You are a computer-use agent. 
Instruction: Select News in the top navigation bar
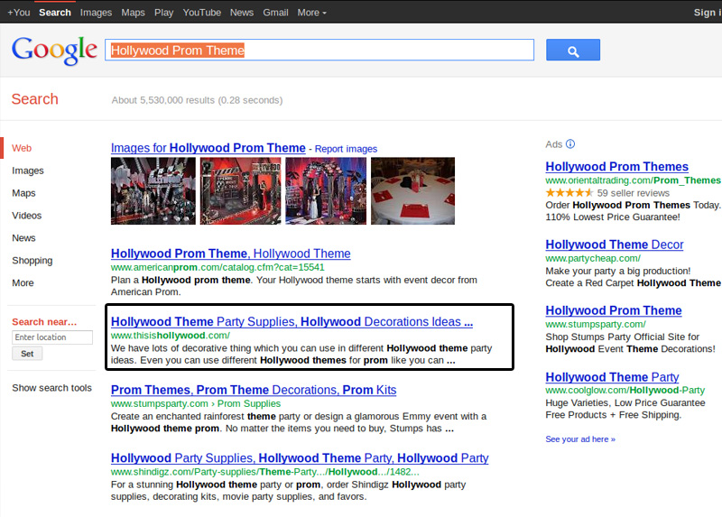click(x=242, y=13)
